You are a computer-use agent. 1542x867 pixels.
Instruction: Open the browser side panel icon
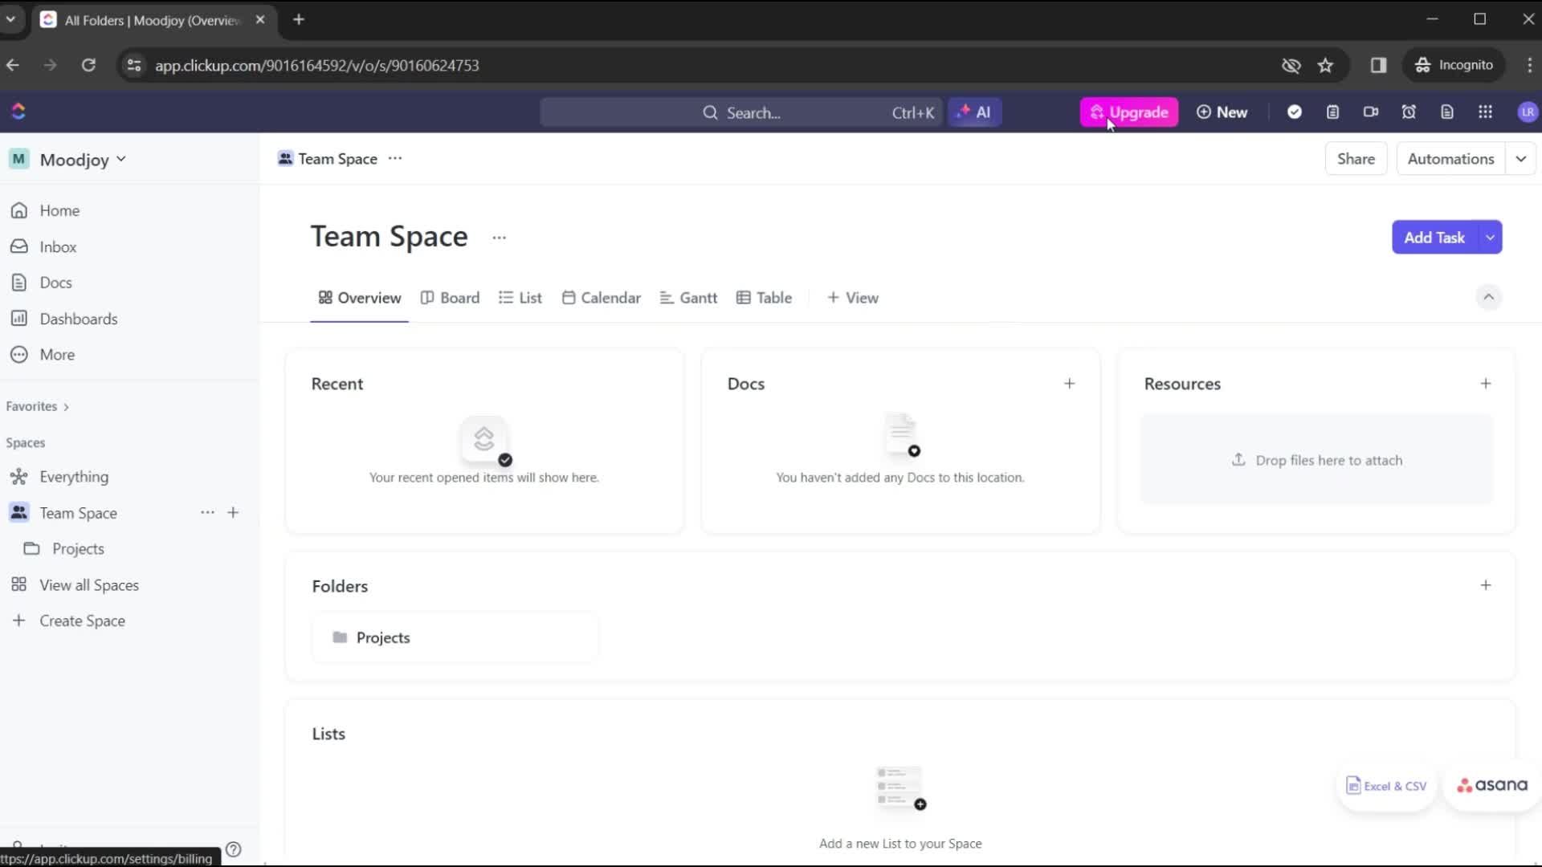click(x=1378, y=65)
